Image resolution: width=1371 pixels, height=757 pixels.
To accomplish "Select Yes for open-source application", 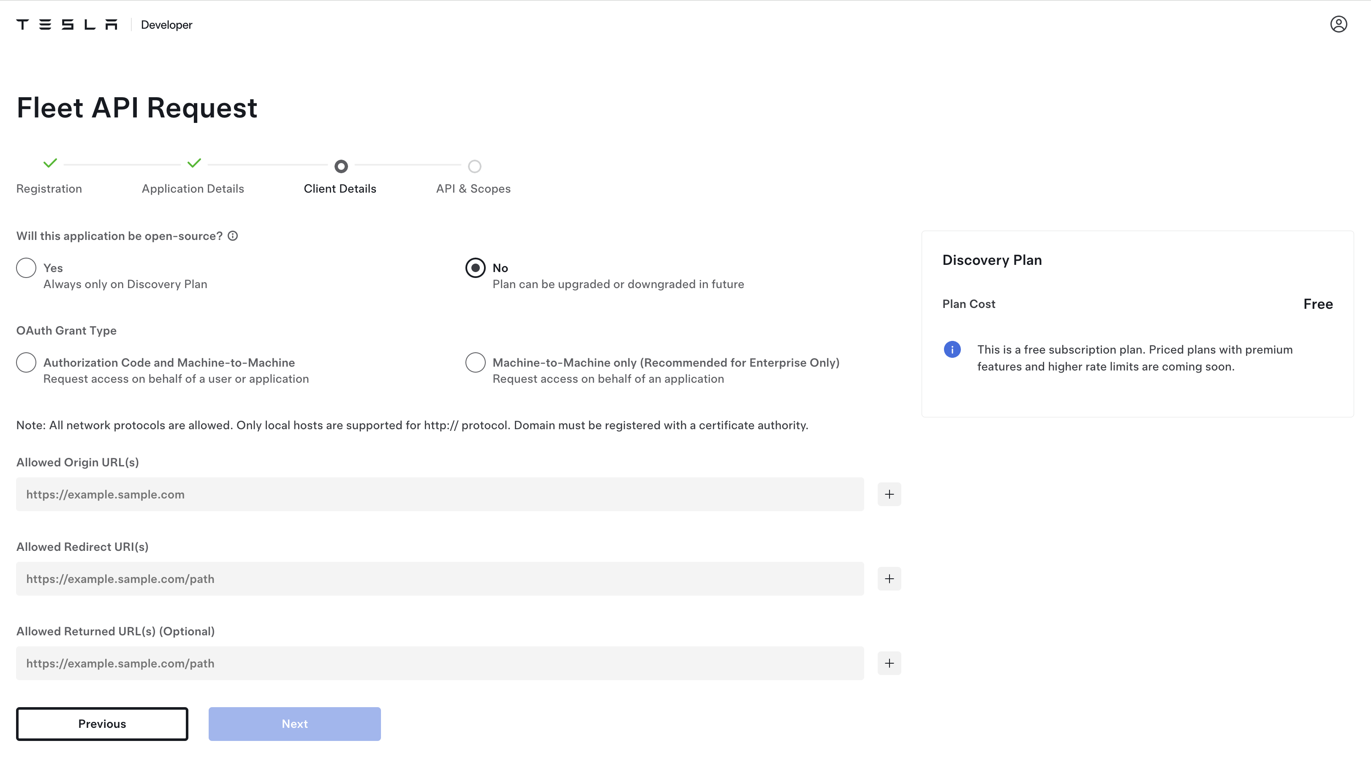I will [x=26, y=268].
